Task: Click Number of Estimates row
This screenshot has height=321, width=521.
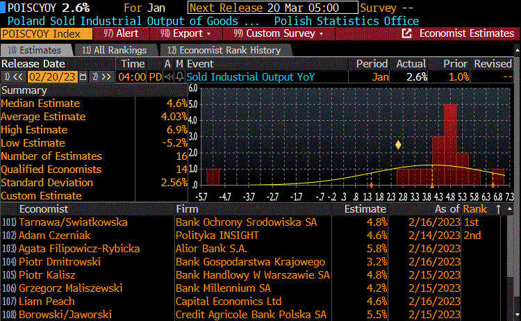Action: pyautogui.click(x=94, y=156)
